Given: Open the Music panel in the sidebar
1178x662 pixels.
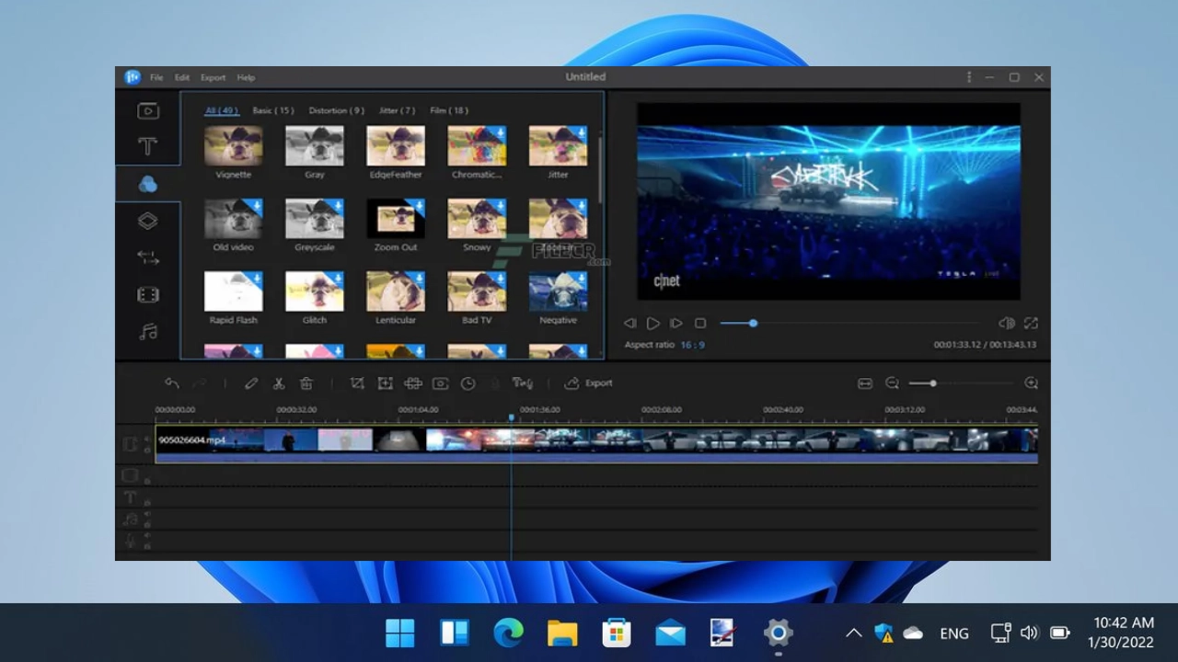Looking at the screenshot, I should [x=147, y=332].
